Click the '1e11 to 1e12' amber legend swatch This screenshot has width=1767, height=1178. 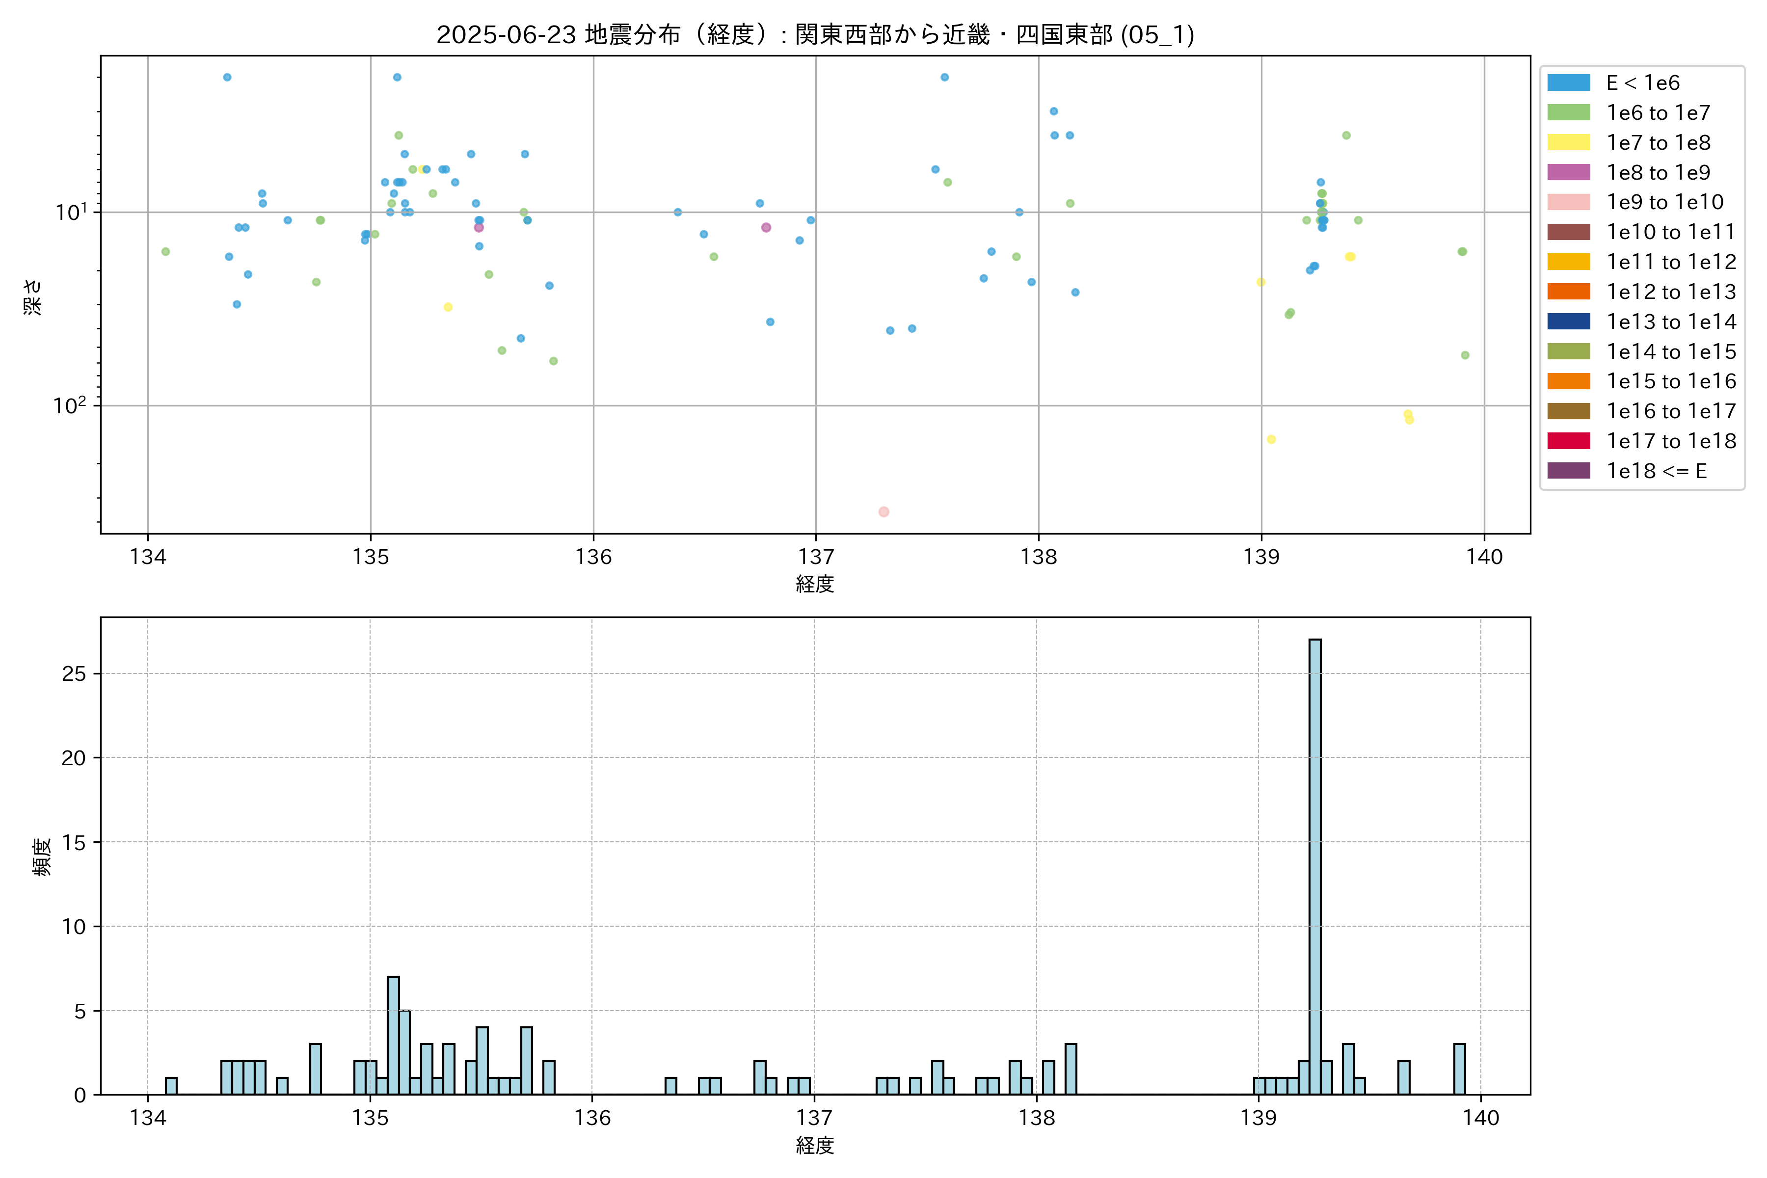(x=1569, y=262)
